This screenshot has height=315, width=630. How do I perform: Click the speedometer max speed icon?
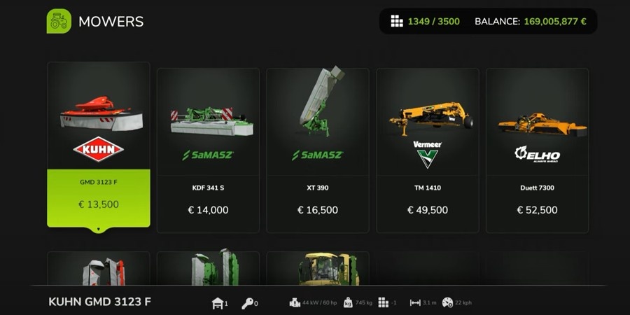coord(447,303)
